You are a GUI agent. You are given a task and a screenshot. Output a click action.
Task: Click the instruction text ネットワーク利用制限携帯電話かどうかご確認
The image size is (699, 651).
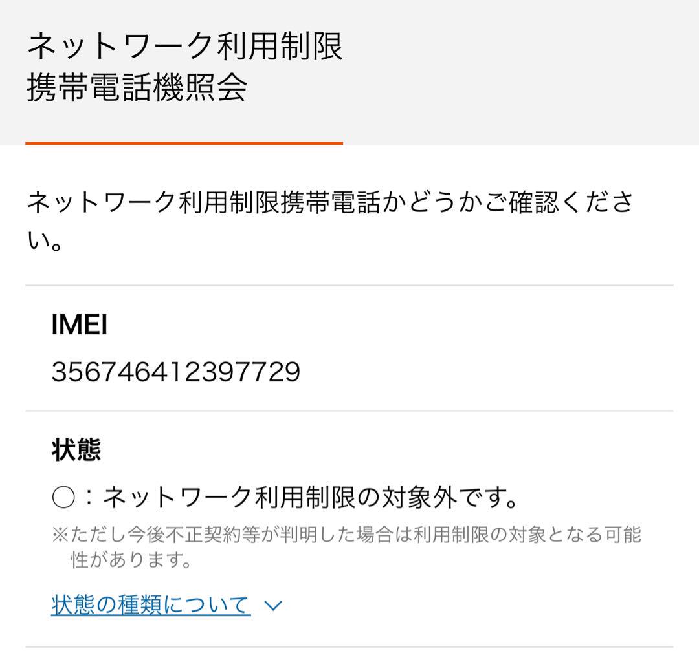click(293, 202)
